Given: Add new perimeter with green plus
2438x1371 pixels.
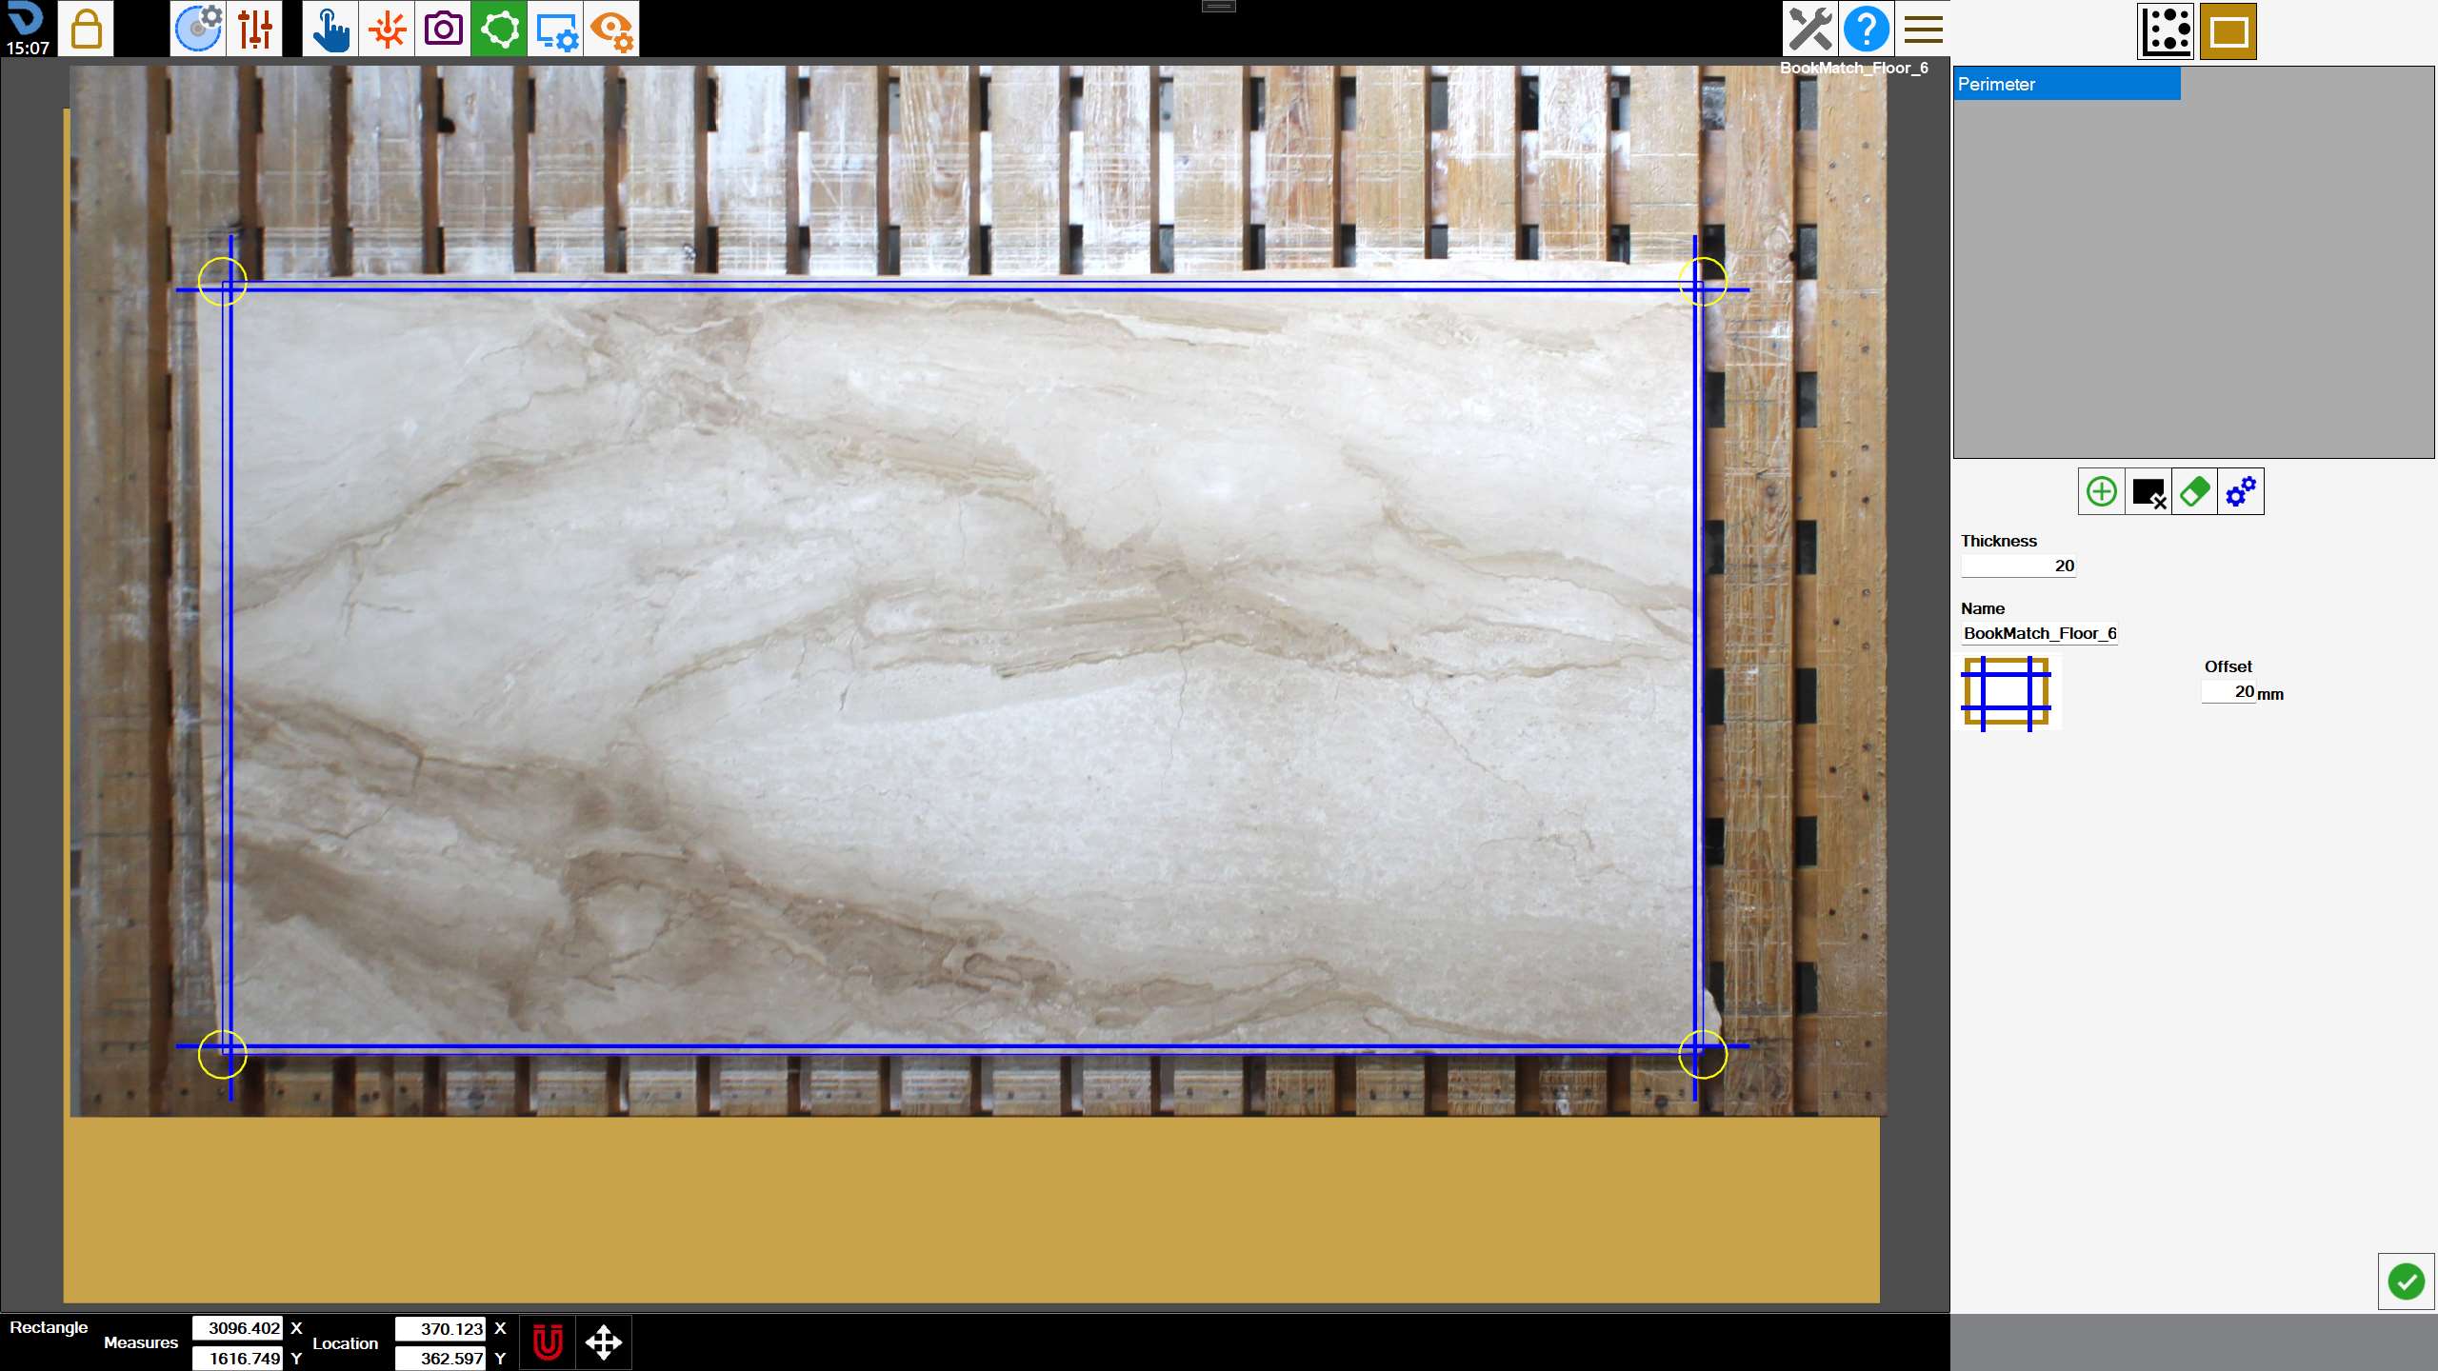Looking at the screenshot, I should [x=2101, y=491].
